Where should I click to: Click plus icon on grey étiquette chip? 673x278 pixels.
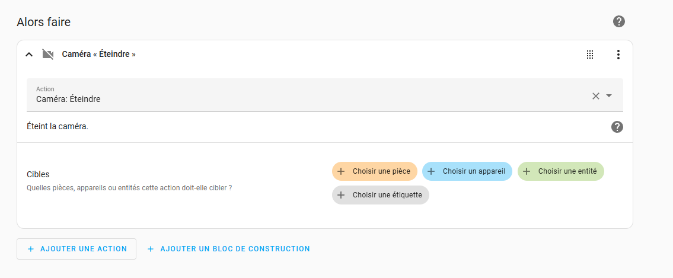click(341, 195)
